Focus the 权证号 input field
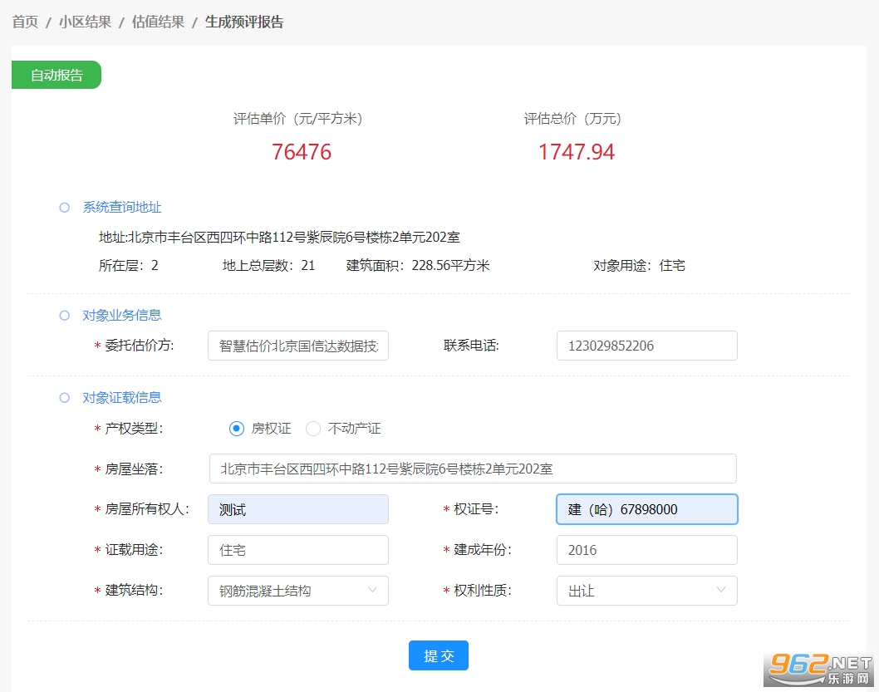This screenshot has height=692, width=879. (x=646, y=509)
